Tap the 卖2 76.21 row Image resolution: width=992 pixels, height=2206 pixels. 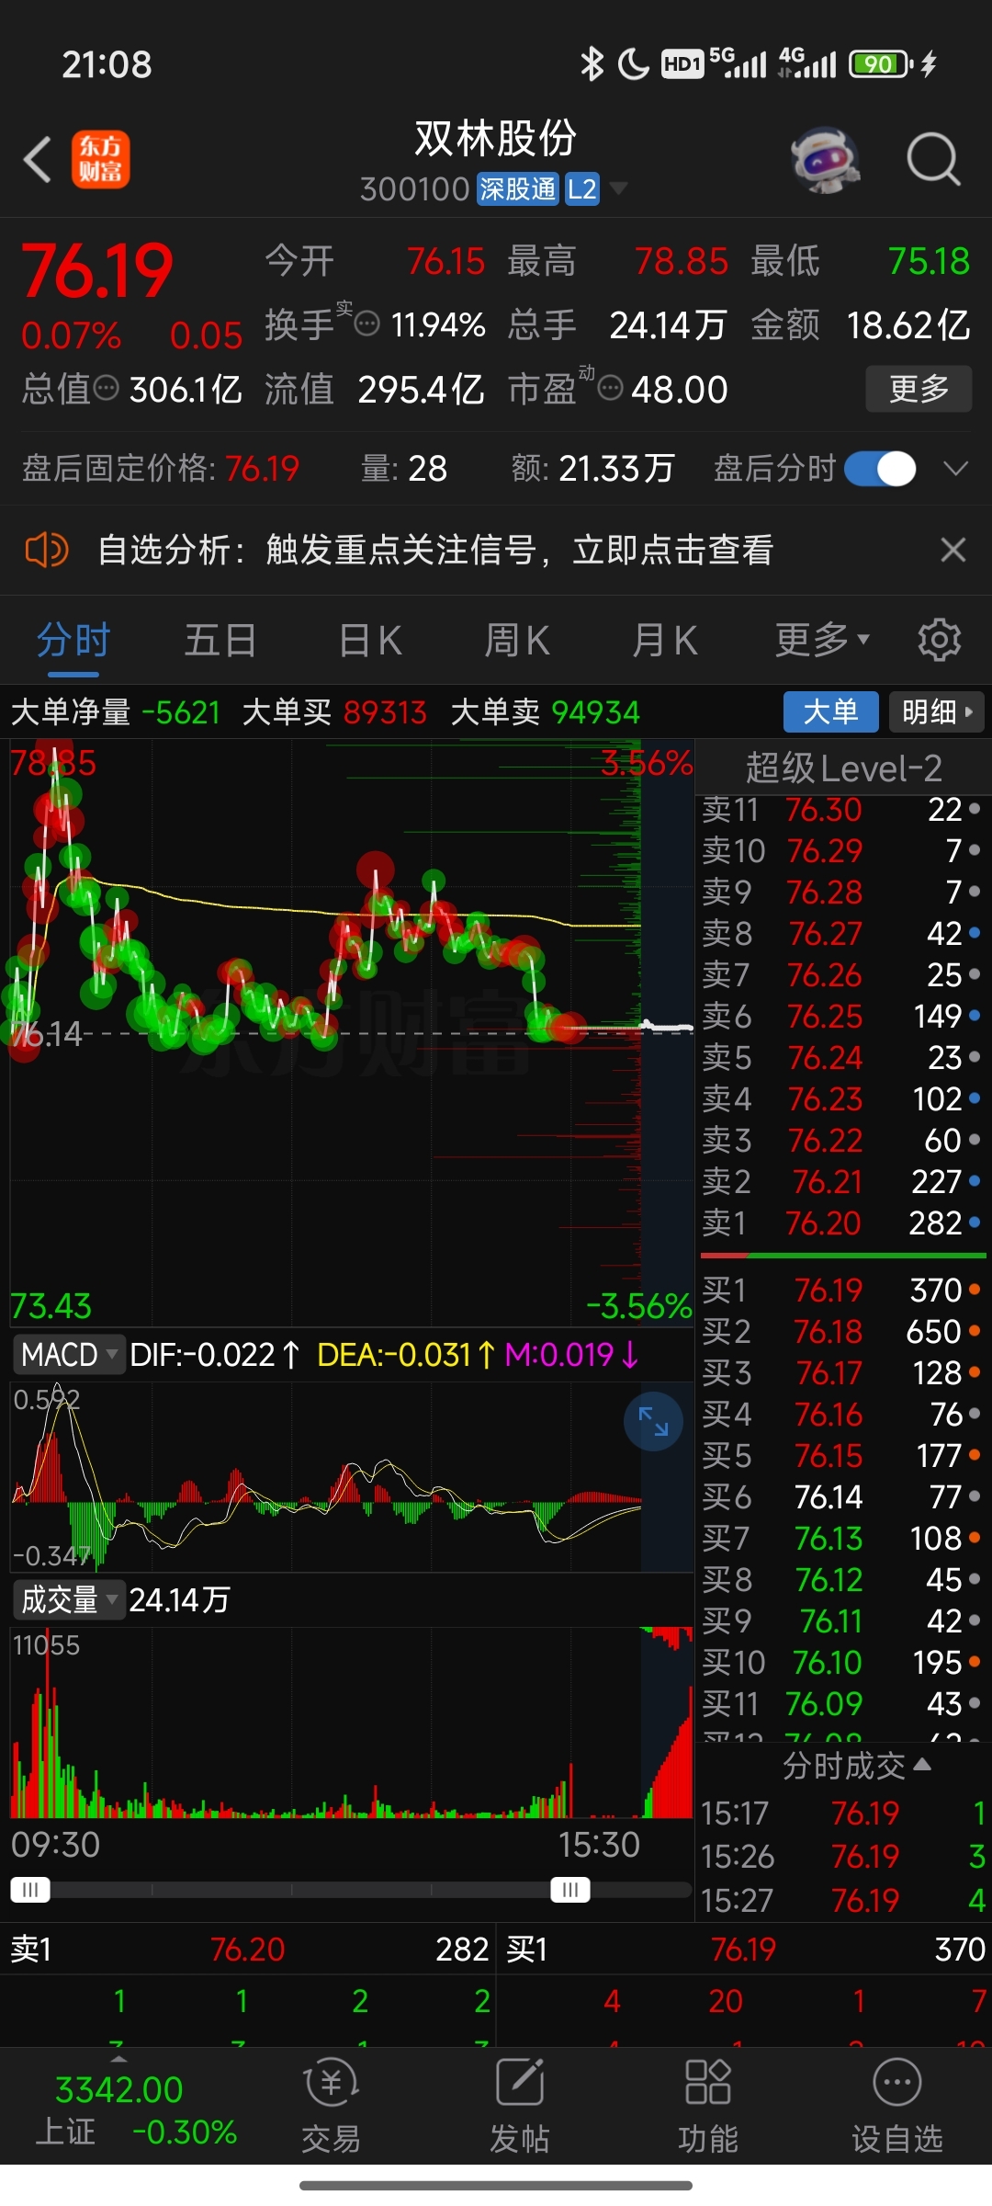[x=842, y=1181]
